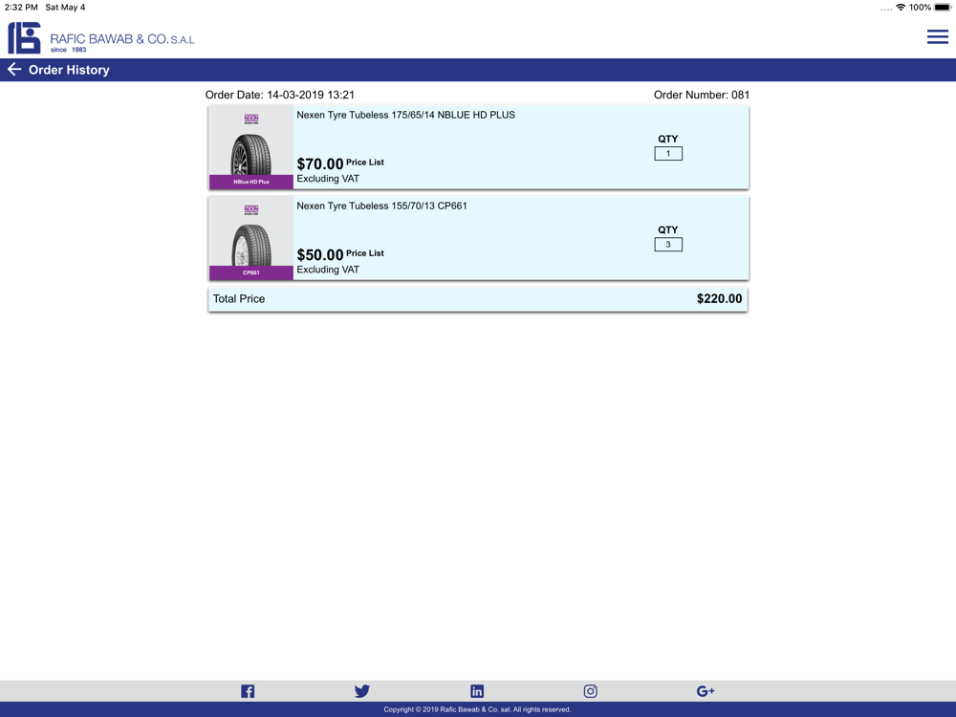Tap Excluding VAT under the $50.00 price
Viewport: 956px width, 717px height.
328,270
